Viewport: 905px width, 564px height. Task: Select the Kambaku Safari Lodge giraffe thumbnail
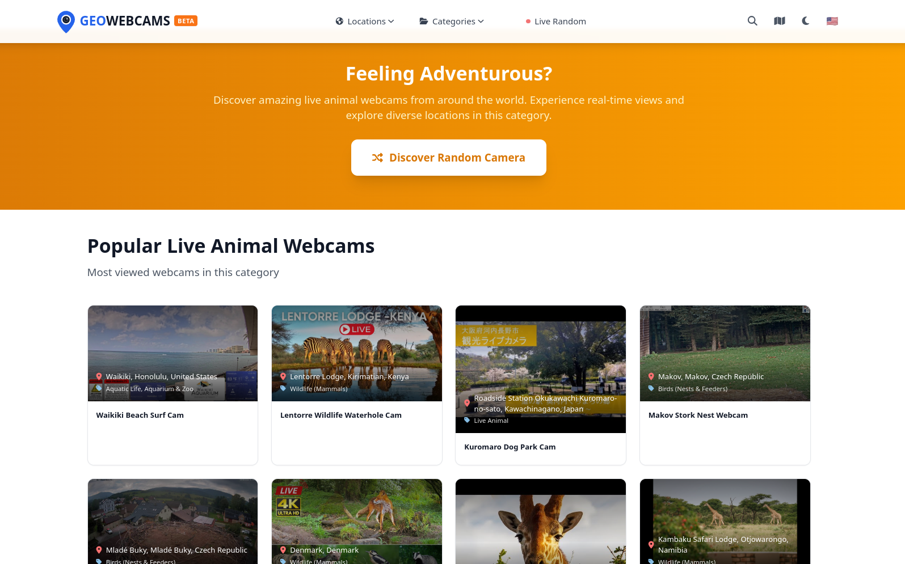pyautogui.click(x=725, y=521)
